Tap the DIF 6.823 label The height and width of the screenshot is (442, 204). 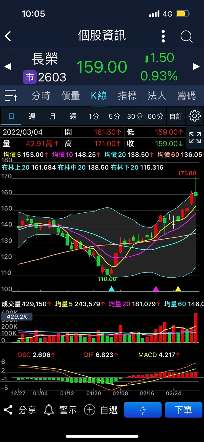101,355
